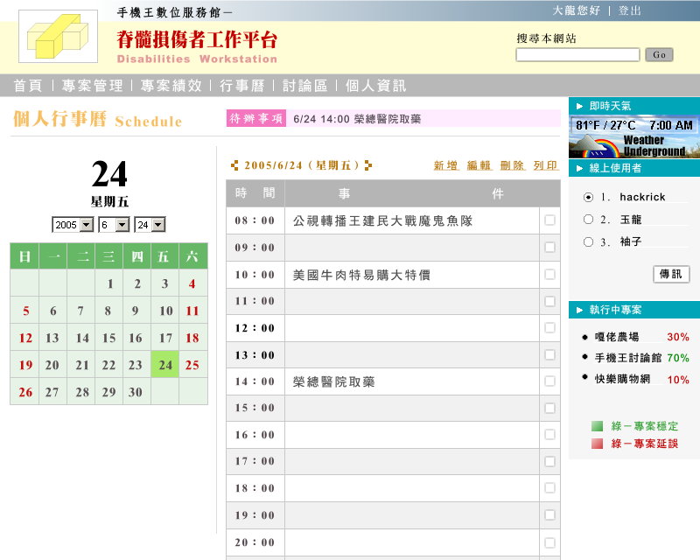Click the arrow icon beside 即時天氣
The image size is (700, 560).
[580, 106]
